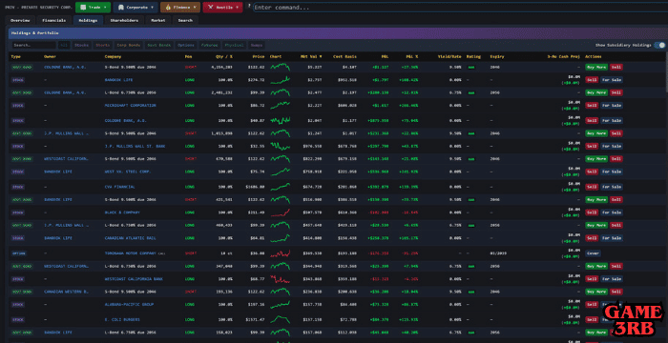Click the E. Coli Burgers sparkline chart
Screen dimensions: 668x343
(x=280, y=319)
